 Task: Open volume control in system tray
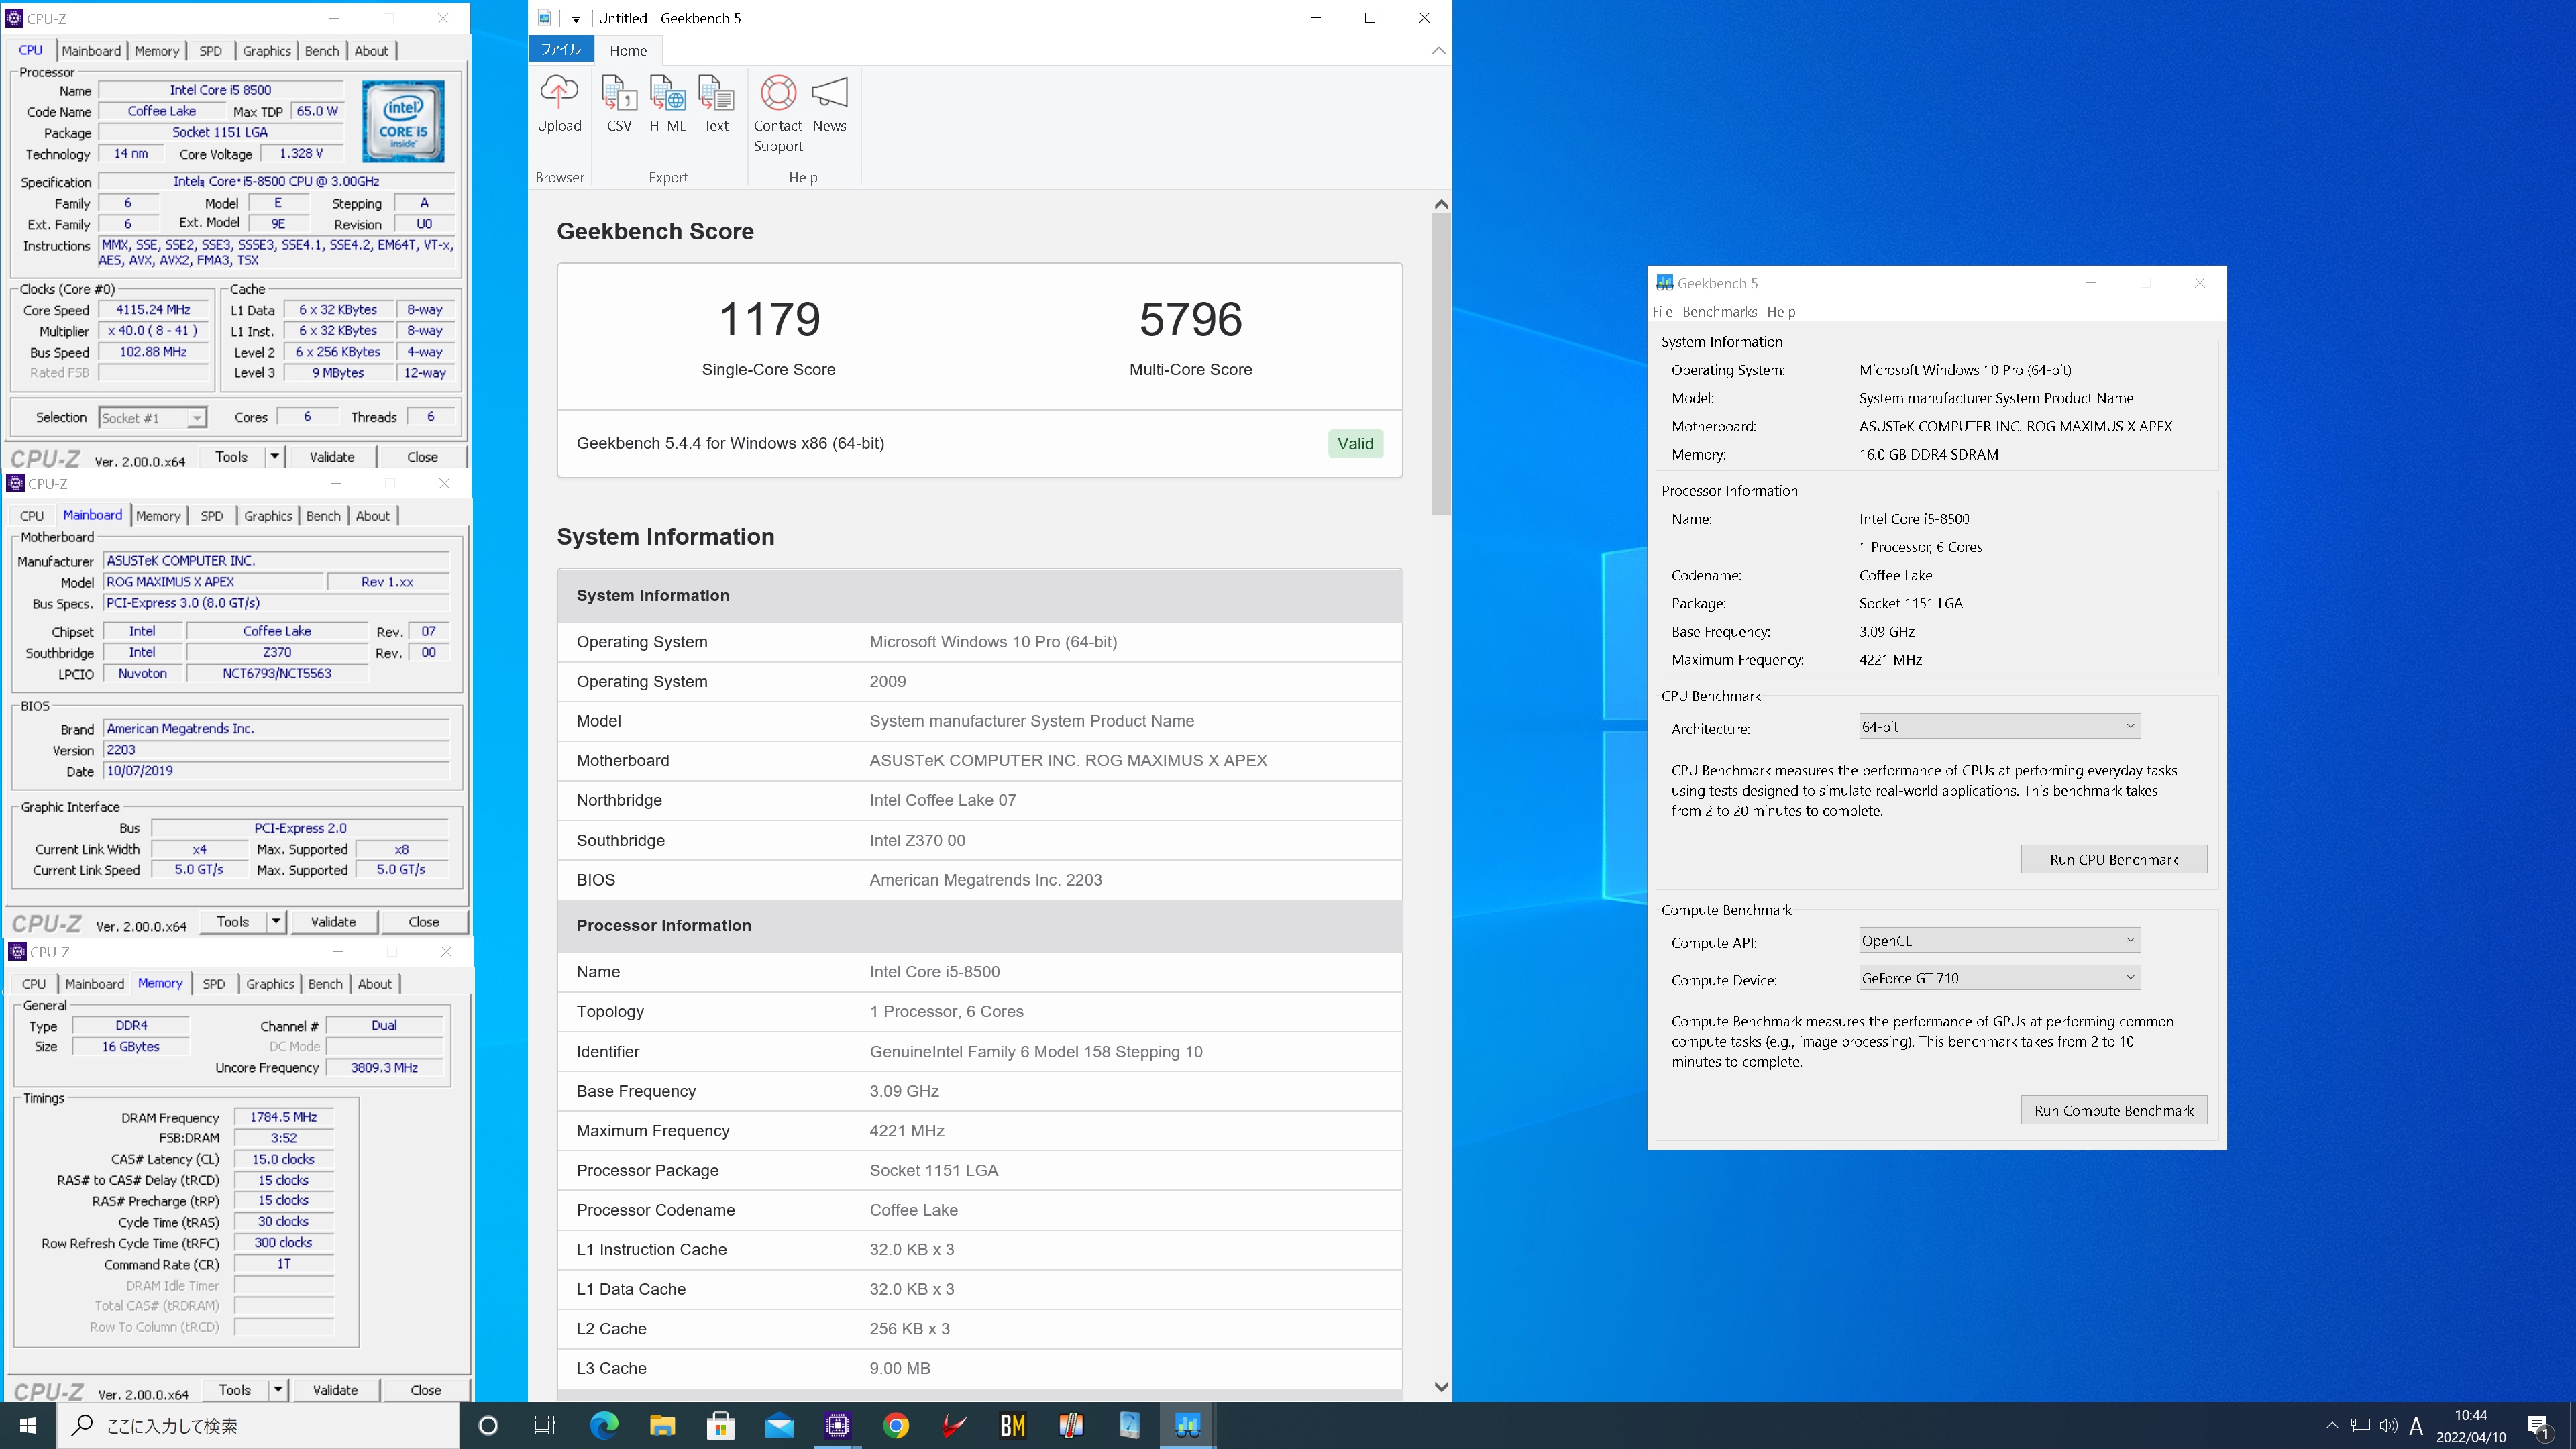[x=2388, y=1425]
